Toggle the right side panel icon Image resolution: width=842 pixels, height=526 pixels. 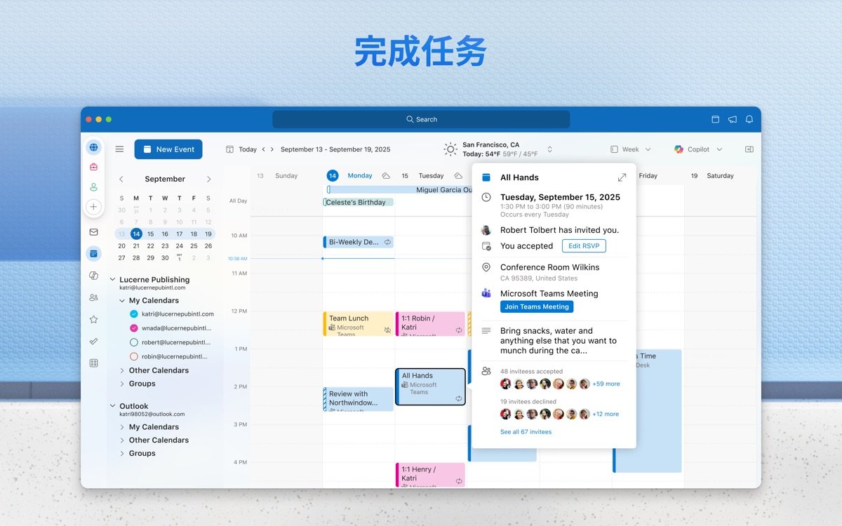[749, 149]
